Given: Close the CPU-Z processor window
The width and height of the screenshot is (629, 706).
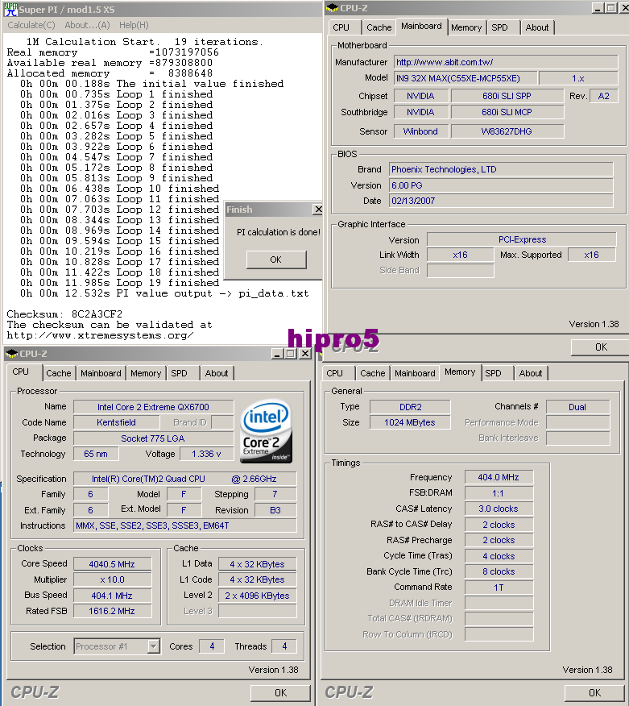Looking at the screenshot, I should [305, 354].
